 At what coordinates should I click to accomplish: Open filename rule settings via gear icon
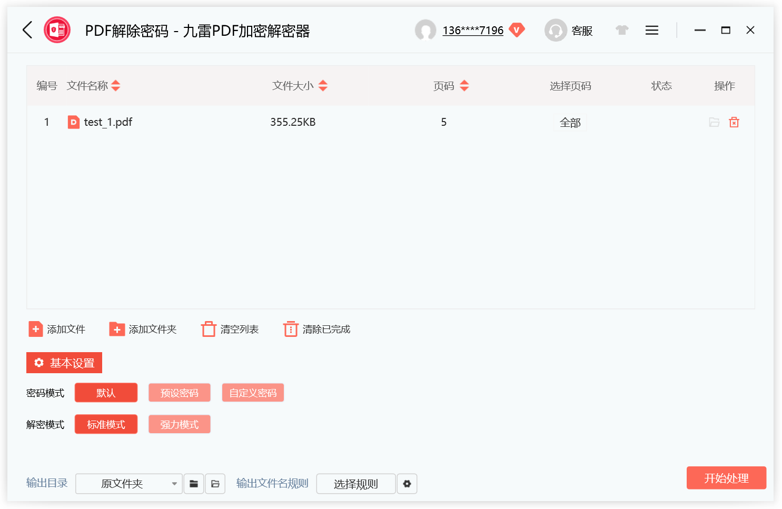[x=407, y=483]
